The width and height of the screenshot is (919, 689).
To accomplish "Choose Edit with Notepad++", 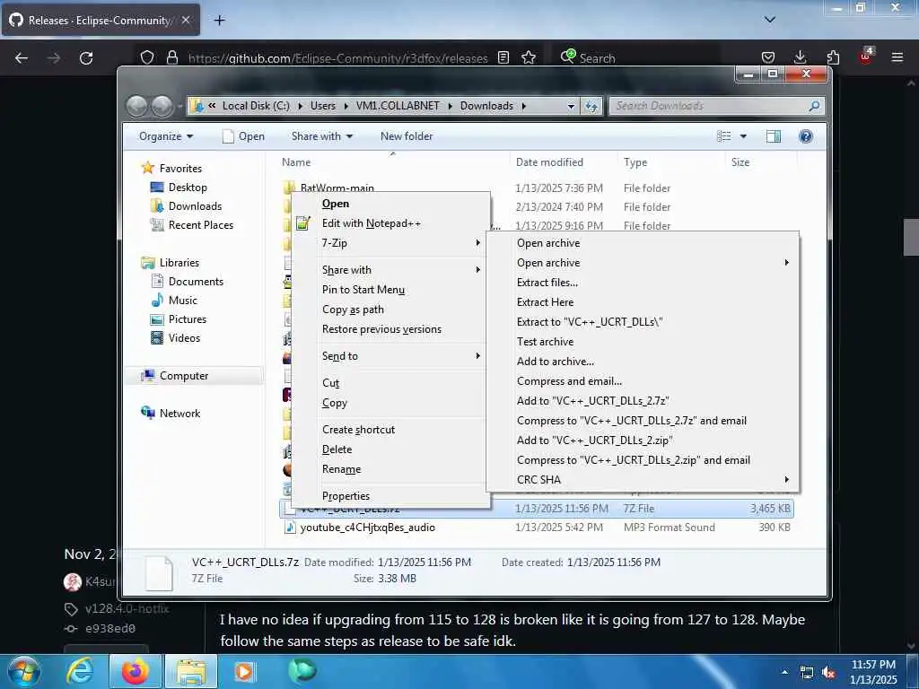I will tap(372, 223).
